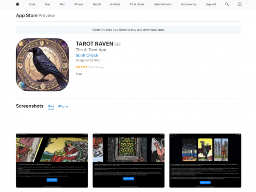
Task: Open the Entertainment menu item
Action: [163, 4]
